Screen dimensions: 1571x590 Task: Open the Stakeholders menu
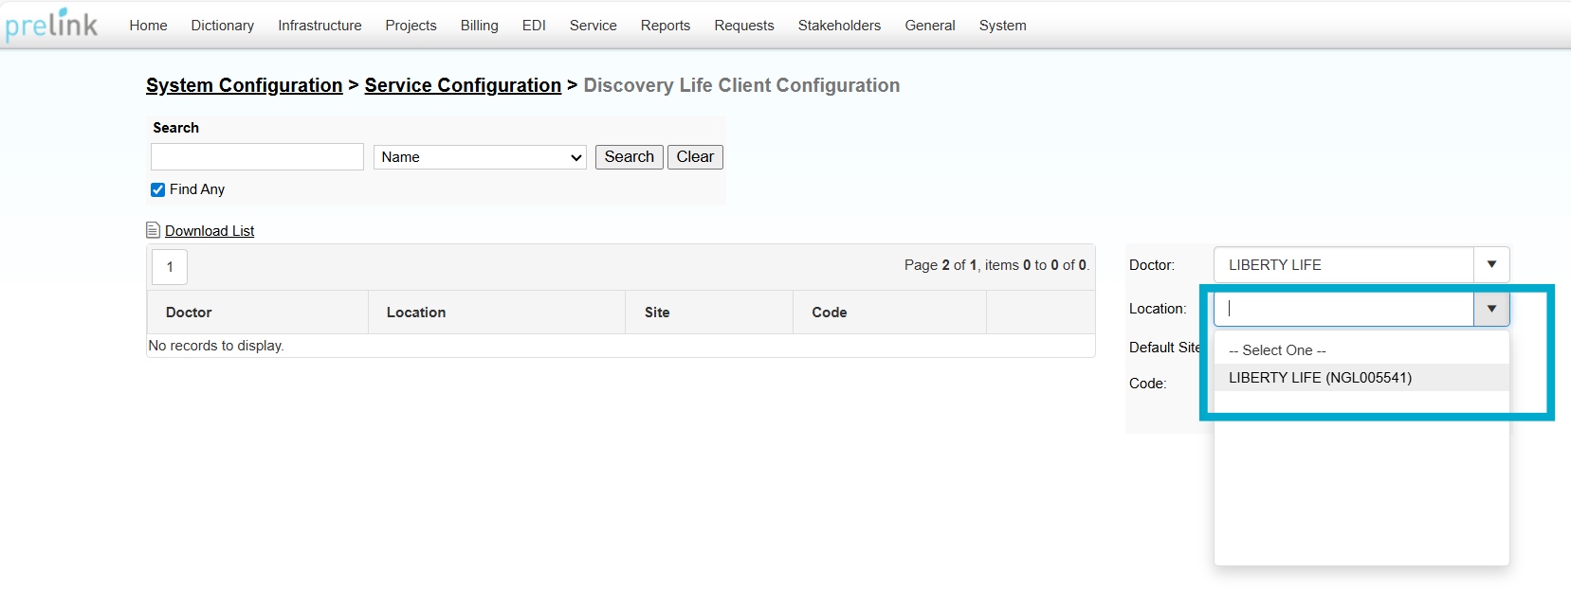(x=839, y=26)
